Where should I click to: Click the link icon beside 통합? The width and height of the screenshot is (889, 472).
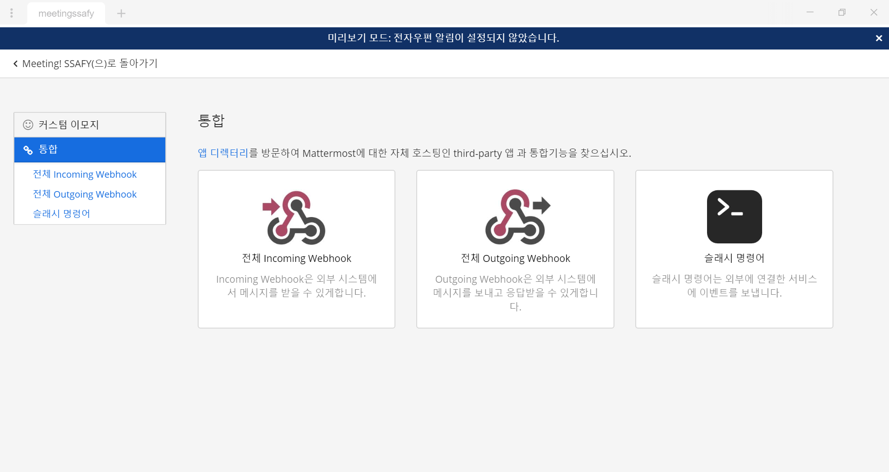pyautogui.click(x=28, y=150)
